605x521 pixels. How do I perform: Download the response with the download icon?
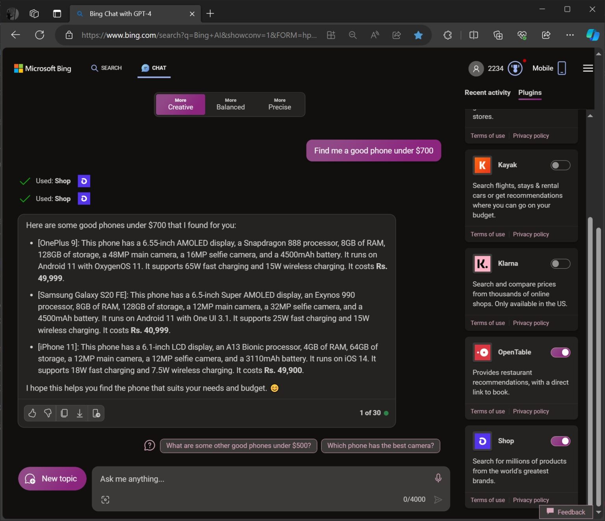pyautogui.click(x=80, y=413)
